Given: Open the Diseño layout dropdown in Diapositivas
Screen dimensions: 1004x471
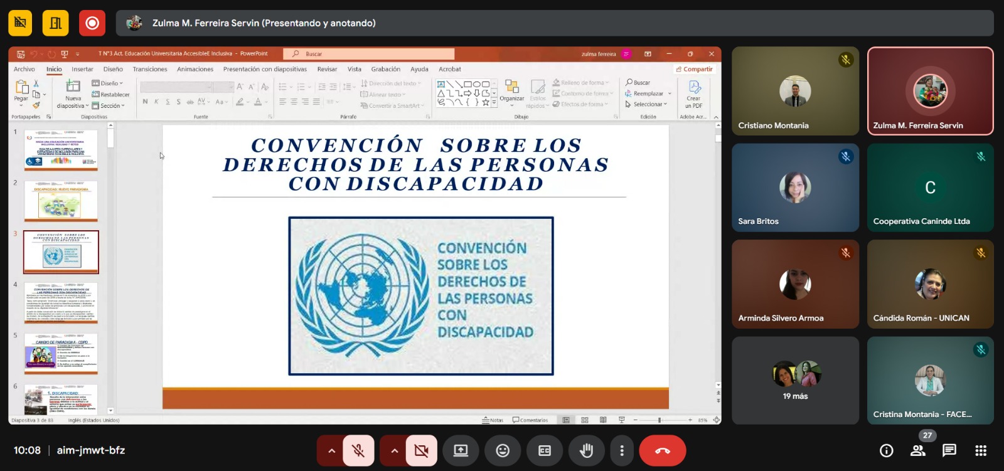Looking at the screenshot, I should click(x=107, y=83).
